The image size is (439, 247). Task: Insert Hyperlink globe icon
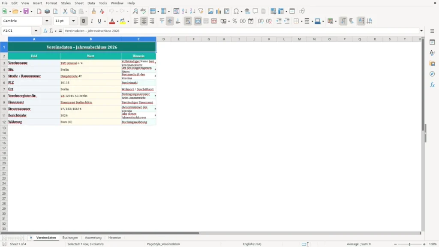pos(247,11)
